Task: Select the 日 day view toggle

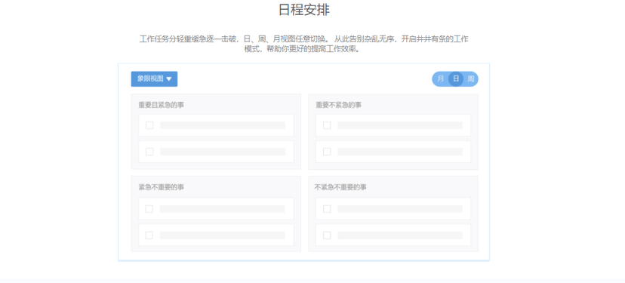Action: point(456,79)
